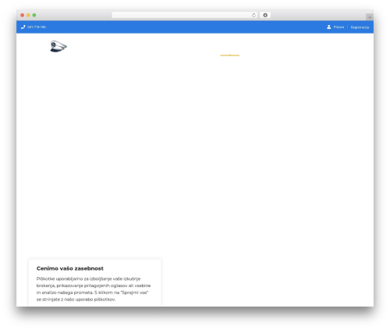Click the browser address bar
This screenshot has width=390, height=330.
[x=185, y=15]
